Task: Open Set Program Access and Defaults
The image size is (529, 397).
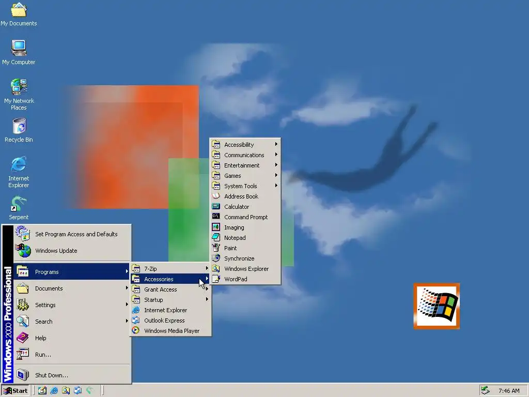Action: (72, 234)
